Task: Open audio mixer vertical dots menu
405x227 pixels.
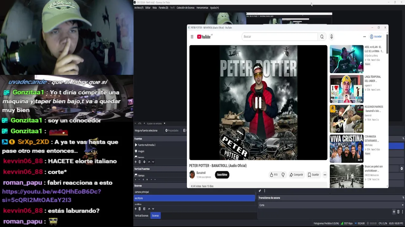Action: (265, 191)
